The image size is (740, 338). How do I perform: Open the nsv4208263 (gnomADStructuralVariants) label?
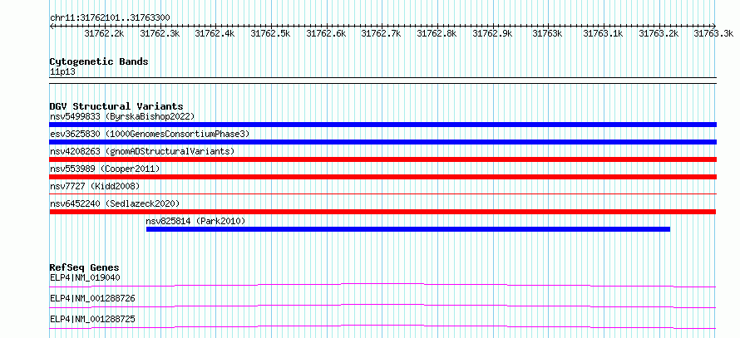[142, 151]
